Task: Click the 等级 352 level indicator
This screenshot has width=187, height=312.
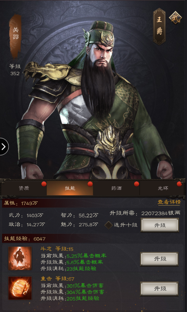Action: 15,70
